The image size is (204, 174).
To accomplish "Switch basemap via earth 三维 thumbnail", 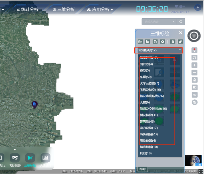I will pos(193,161).
